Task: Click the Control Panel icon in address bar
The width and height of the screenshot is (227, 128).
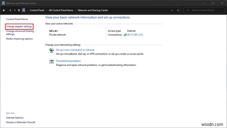Action: tap(24, 10)
